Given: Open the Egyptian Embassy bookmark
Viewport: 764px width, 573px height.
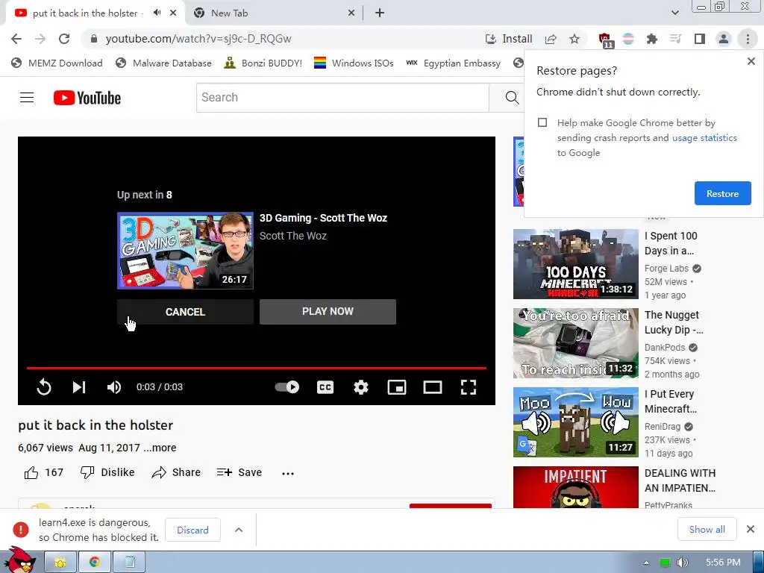Looking at the screenshot, I should point(453,63).
